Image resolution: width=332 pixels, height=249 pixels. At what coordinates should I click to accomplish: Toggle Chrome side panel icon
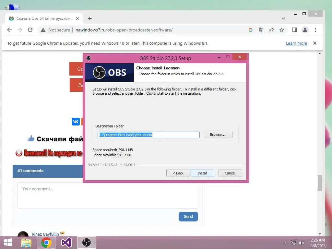tap(294, 30)
